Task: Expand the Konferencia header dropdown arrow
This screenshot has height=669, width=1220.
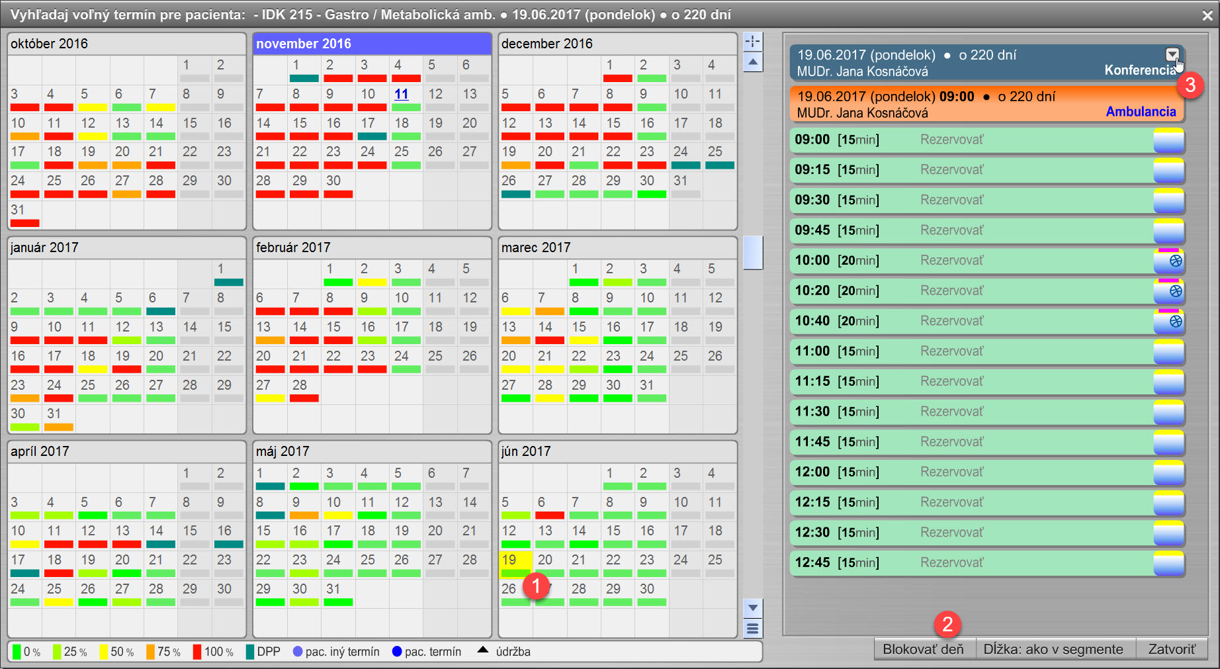Action: click(1172, 54)
